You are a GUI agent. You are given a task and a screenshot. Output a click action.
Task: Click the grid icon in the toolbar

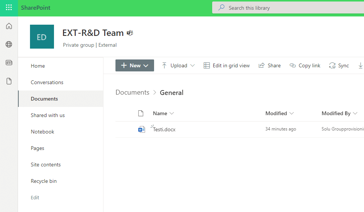click(207, 65)
